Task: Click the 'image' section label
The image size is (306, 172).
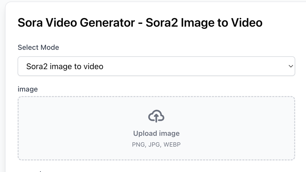Action: [x=28, y=89]
